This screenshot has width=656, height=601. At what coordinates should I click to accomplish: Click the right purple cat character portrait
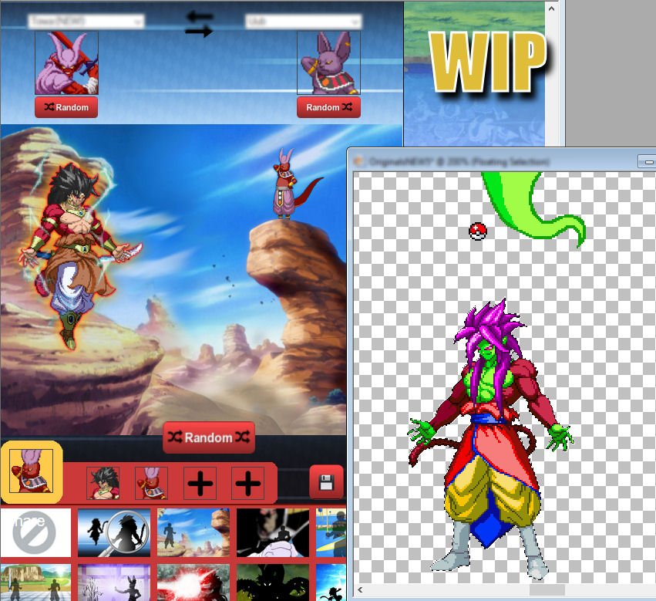(x=328, y=63)
